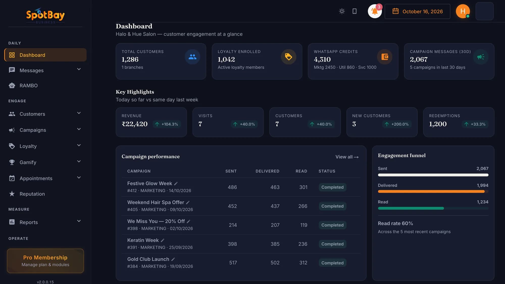The height and width of the screenshot is (284, 505).
Task: Expand the Reports sidebar chevron
Action: [x=79, y=221]
